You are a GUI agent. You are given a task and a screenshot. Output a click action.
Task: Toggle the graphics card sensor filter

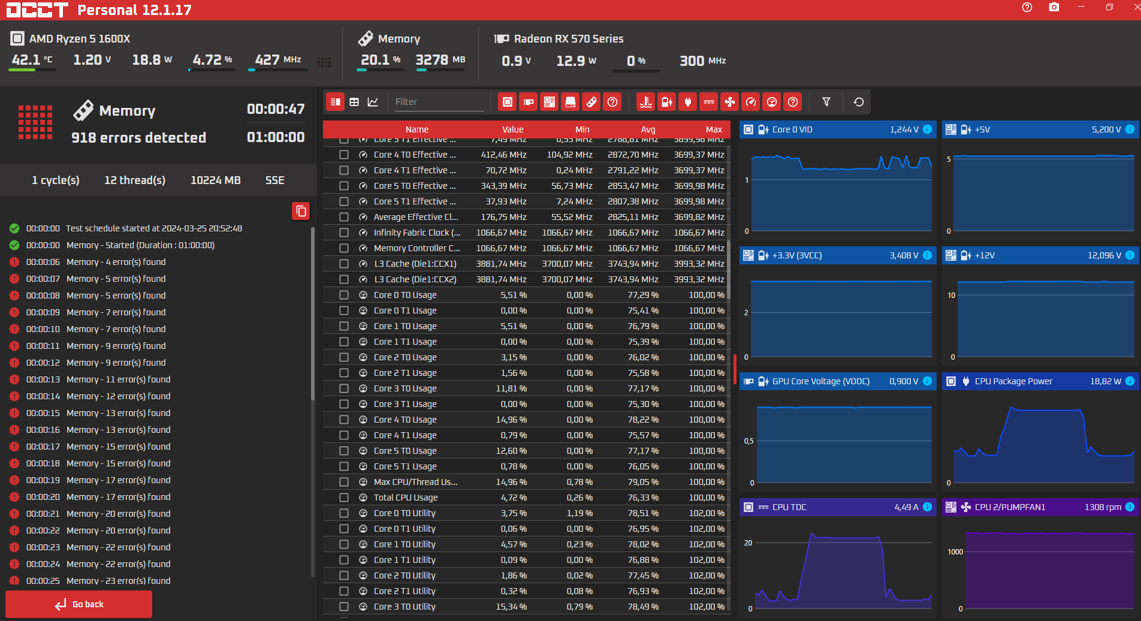[529, 102]
